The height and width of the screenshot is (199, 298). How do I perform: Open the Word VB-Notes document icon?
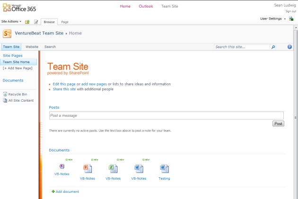click(x=139, y=169)
